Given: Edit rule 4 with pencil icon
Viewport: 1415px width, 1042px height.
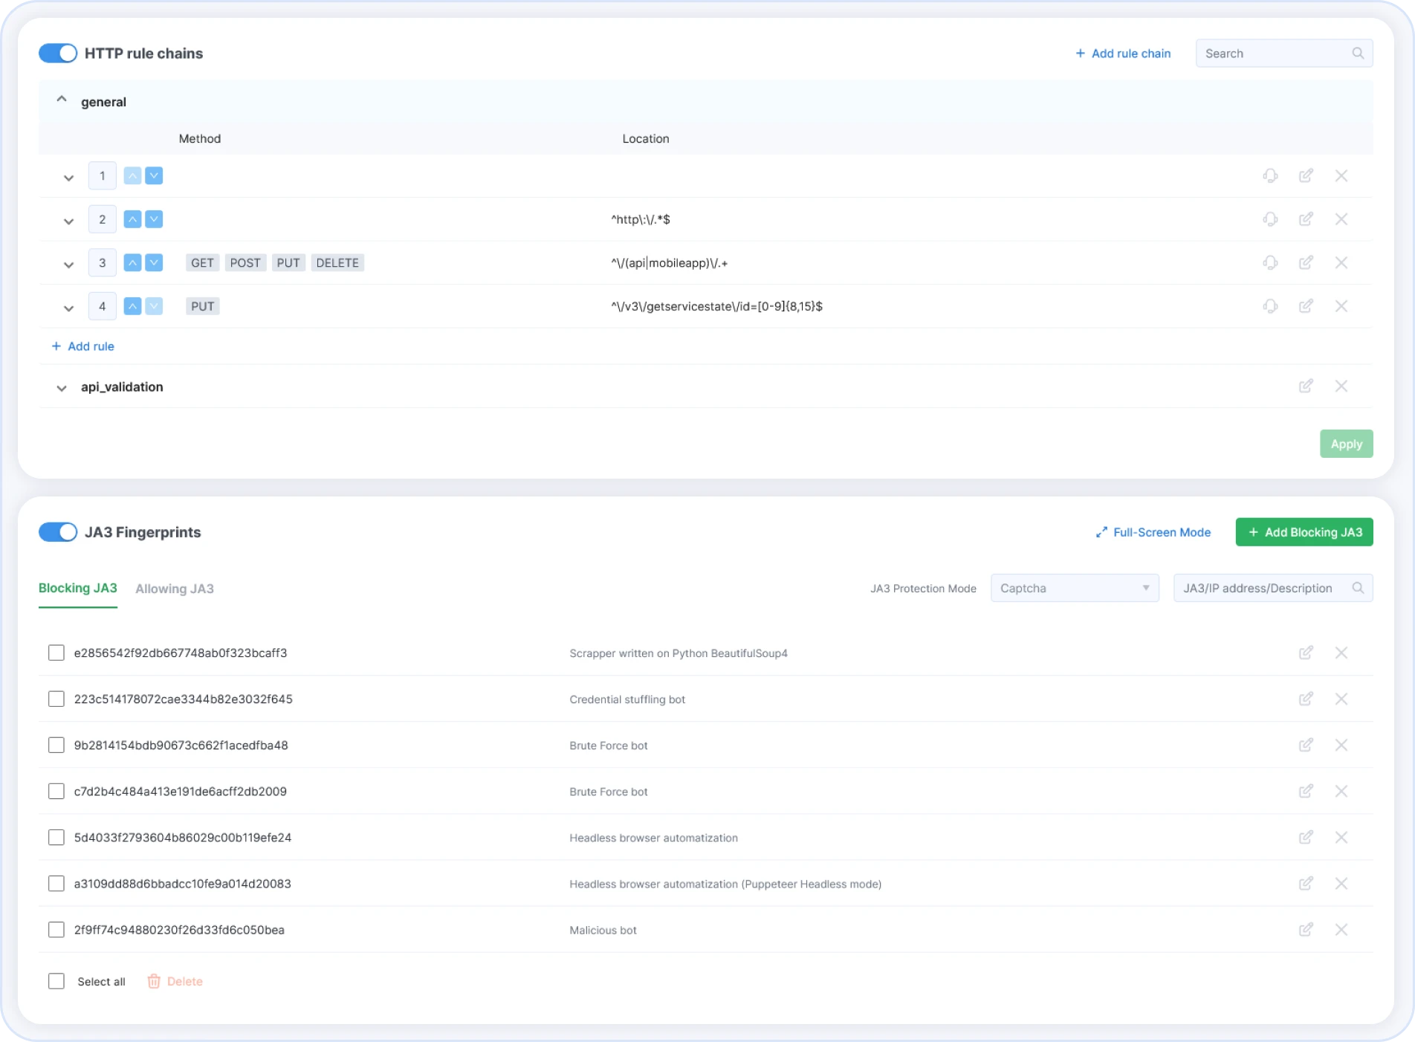Looking at the screenshot, I should coord(1306,306).
